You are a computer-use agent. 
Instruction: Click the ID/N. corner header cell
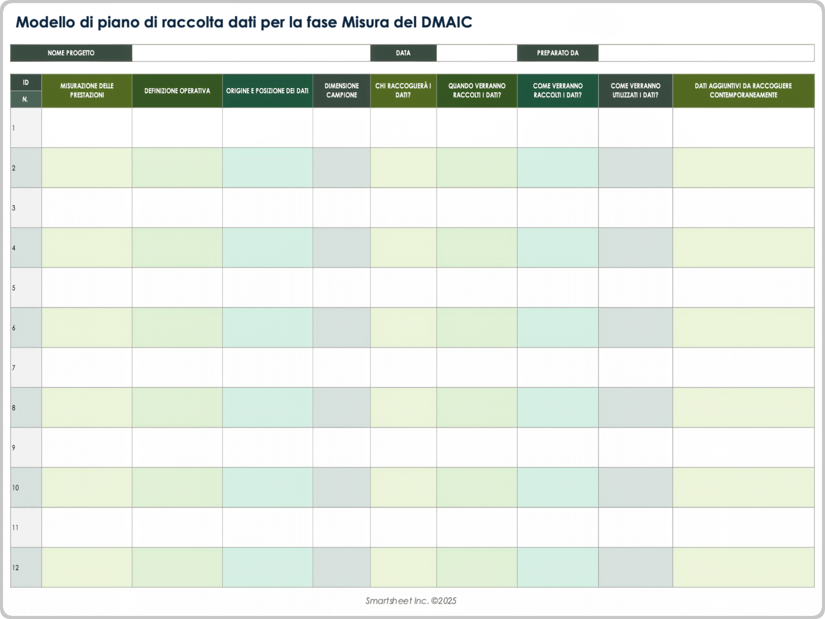[x=25, y=90]
